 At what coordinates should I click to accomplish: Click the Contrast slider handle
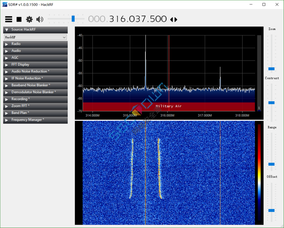[271, 103]
